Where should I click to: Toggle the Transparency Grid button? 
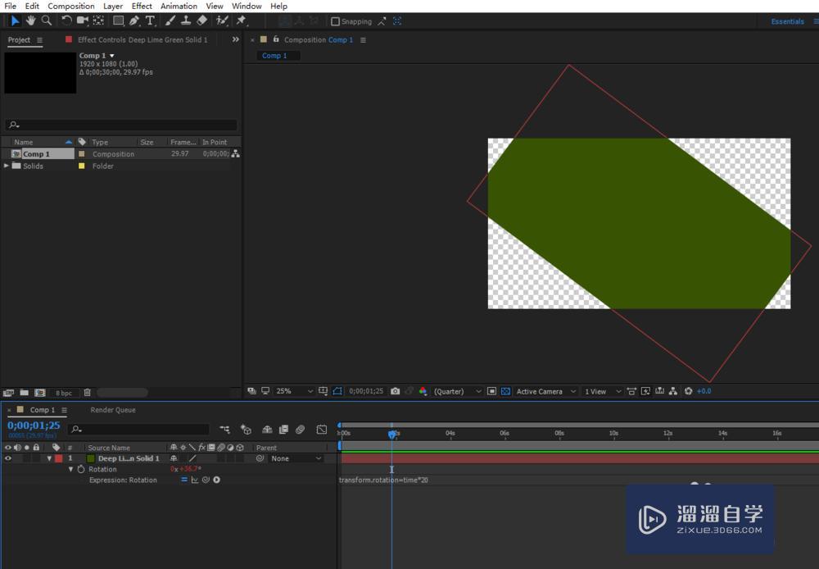tap(505, 391)
